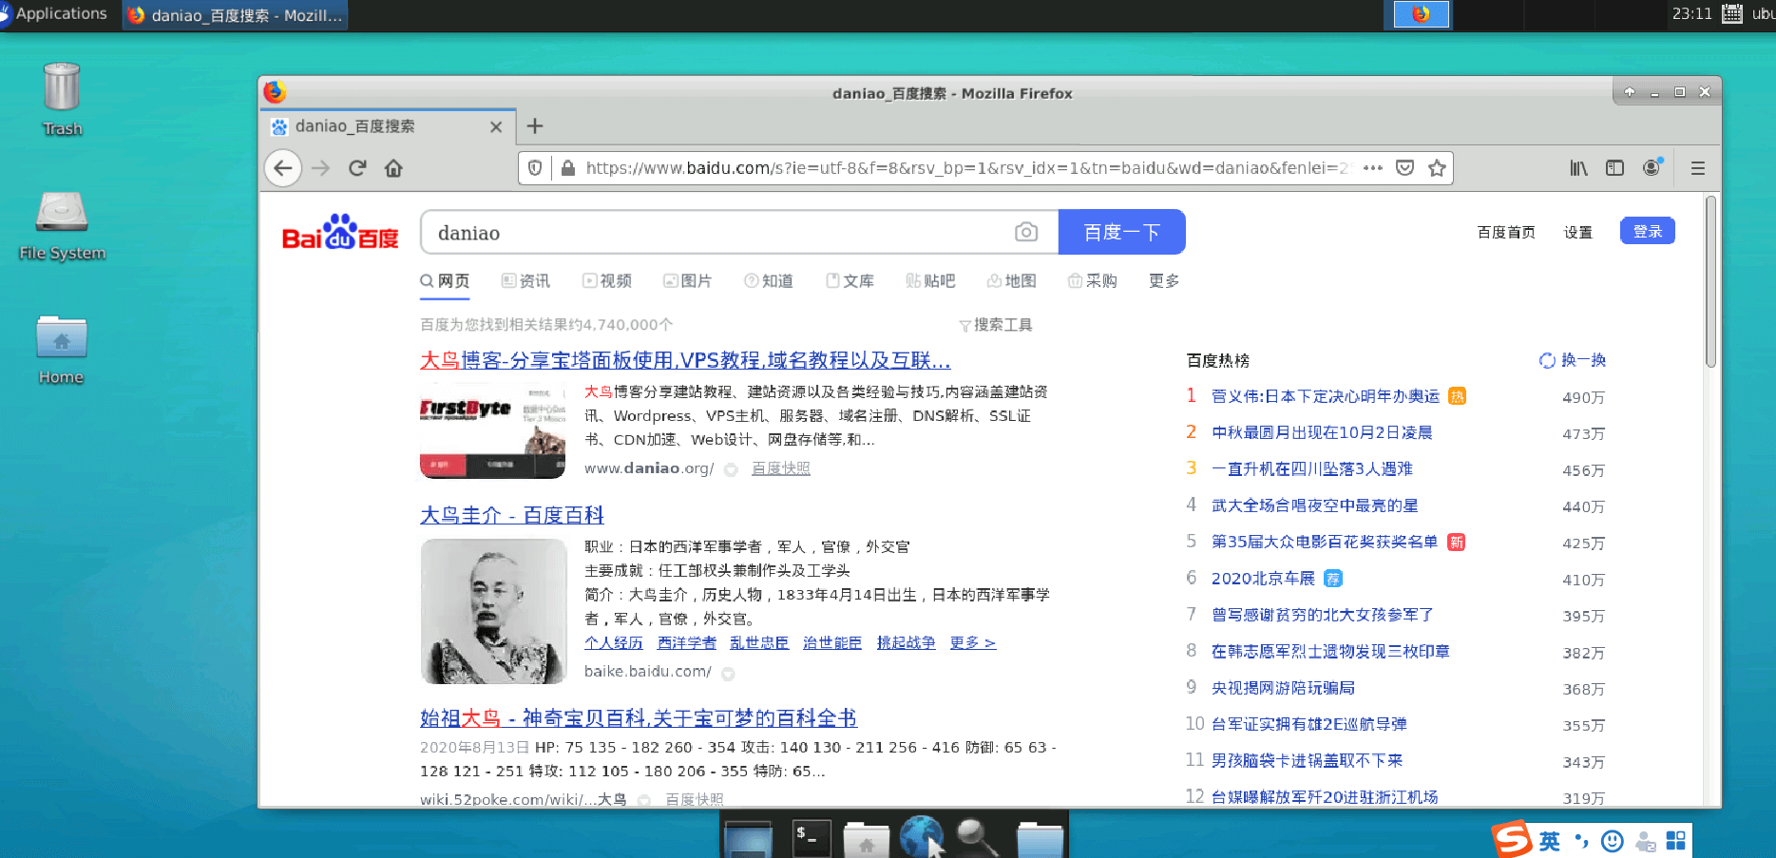Switch to the 图片 tab
This screenshot has height=858, width=1776.
[x=687, y=281]
